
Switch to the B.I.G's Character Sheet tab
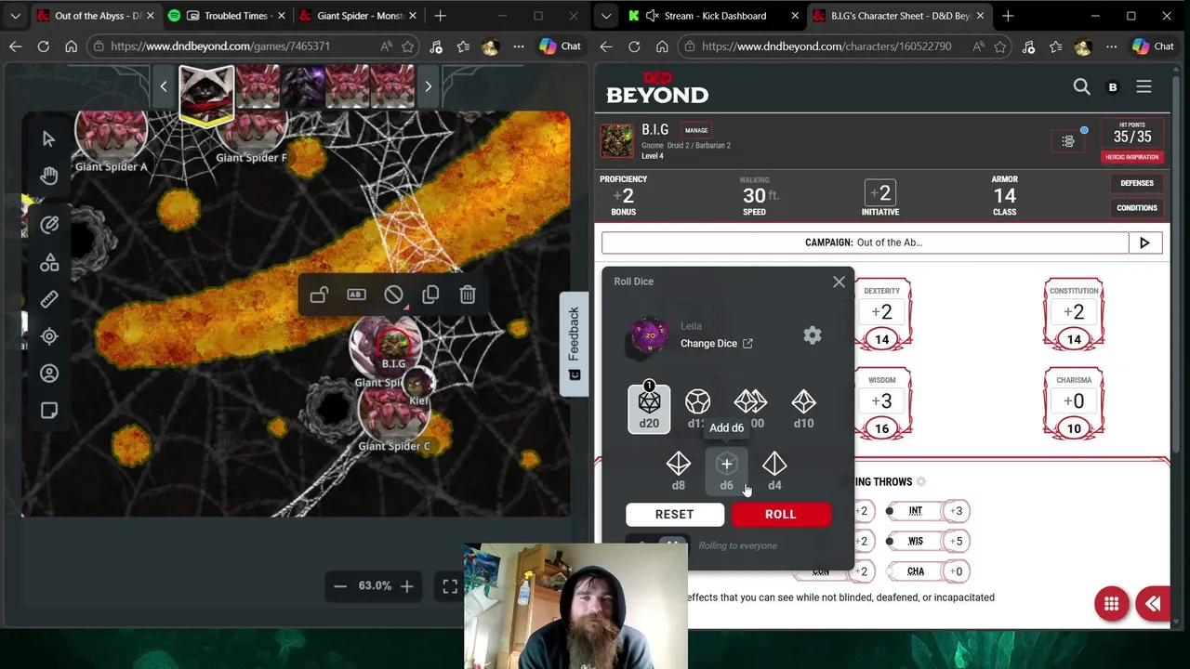(x=899, y=16)
